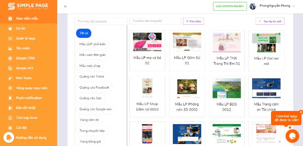This screenshot has height=146, width=303.
Task: Click the Dự án box icon
Action: [10, 29]
